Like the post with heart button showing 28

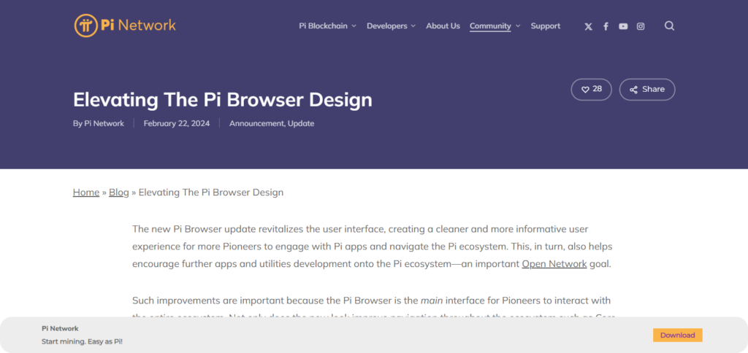(591, 89)
